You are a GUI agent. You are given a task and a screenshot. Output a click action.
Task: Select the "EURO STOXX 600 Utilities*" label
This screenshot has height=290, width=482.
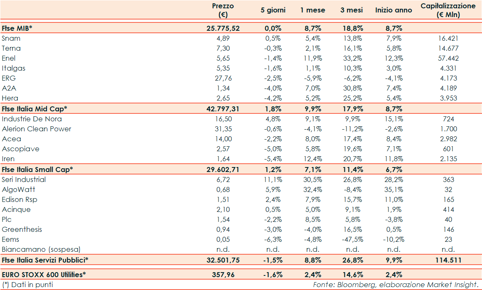(44, 274)
